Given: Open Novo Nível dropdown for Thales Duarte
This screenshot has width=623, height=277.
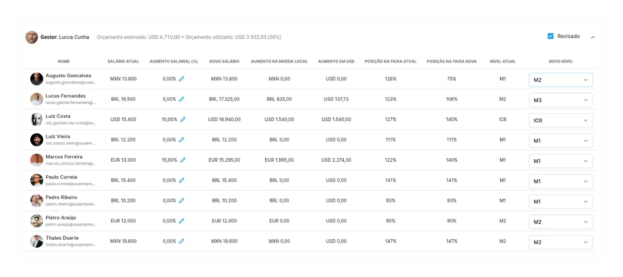Looking at the screenshot, I should (x=561, y=242).
